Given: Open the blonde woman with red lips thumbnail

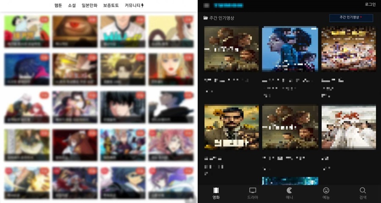Looking at the screenshot, I should [x=171, y=69].
